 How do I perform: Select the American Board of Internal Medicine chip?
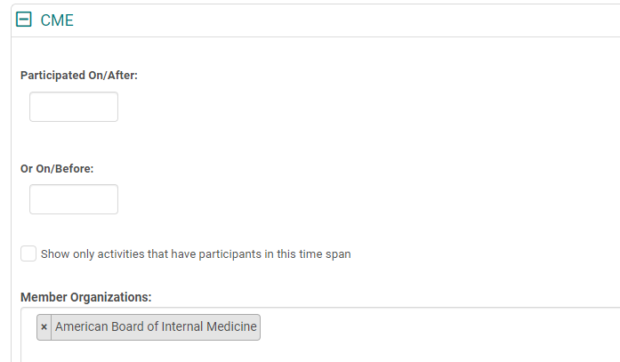point(156,327)
